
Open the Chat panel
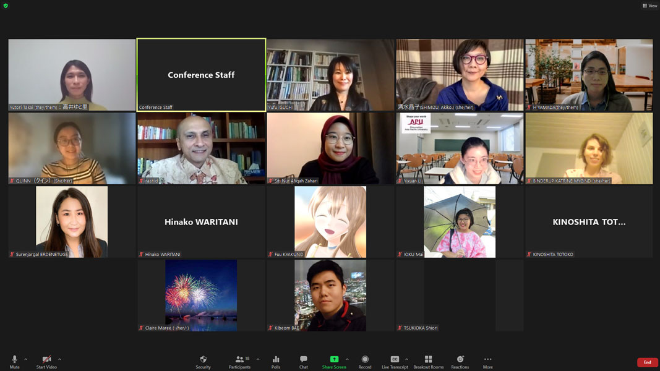click(x=303, y=362)
